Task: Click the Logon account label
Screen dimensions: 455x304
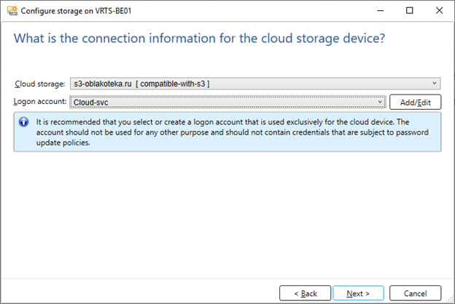Action: 40,102
